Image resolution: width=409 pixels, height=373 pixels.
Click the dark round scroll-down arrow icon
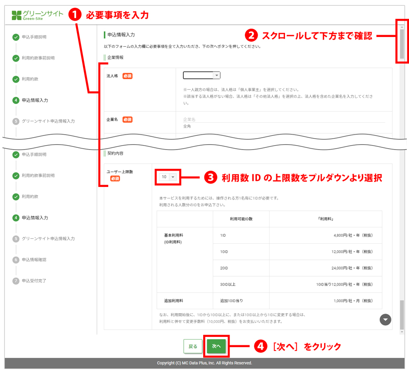(385, 320)
